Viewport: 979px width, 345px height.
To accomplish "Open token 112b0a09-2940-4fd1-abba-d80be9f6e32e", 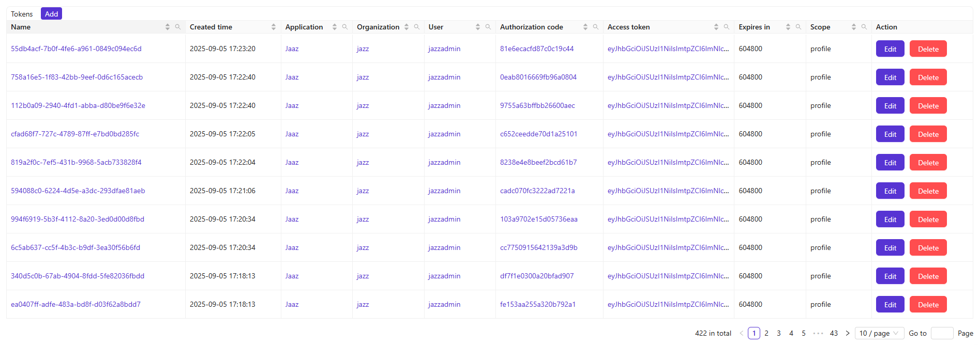I will tap(78, 105).
